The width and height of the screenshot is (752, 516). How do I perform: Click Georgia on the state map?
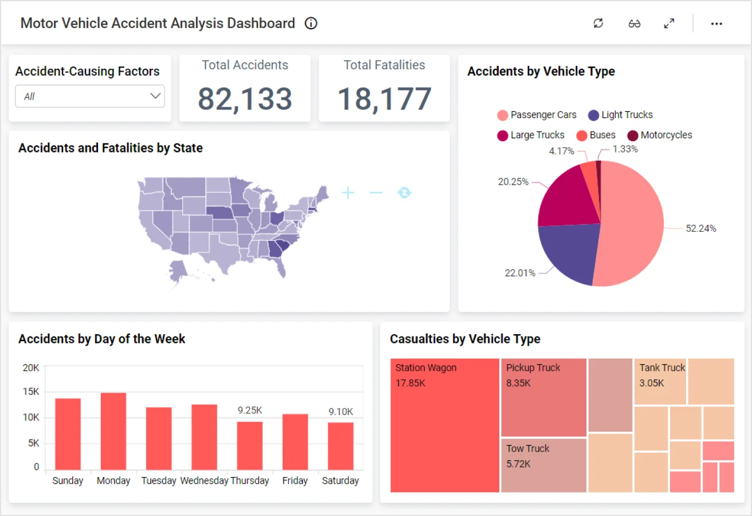pyautogui.click(x=276, y=248)
